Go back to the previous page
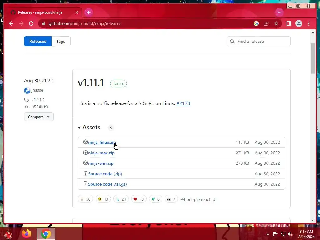320x240 pixels. click(11, 24)
